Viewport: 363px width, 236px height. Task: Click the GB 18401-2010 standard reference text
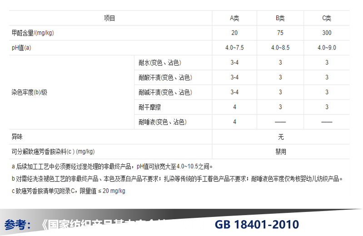[x=257, y=224]
